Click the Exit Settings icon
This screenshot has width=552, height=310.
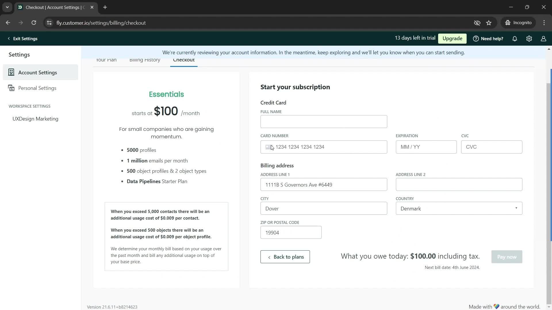pyautogui.click(x=8, y=38)
